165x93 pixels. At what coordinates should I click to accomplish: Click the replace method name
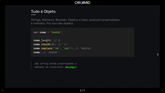tap(47, 48)
